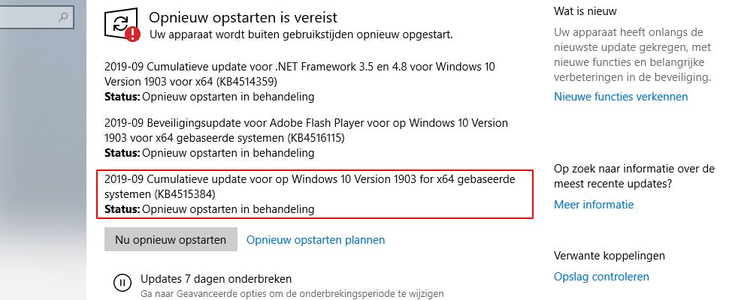Select the Adobe Flash Player update KB4516115
729x300 pixels.
tap(306, 130)
